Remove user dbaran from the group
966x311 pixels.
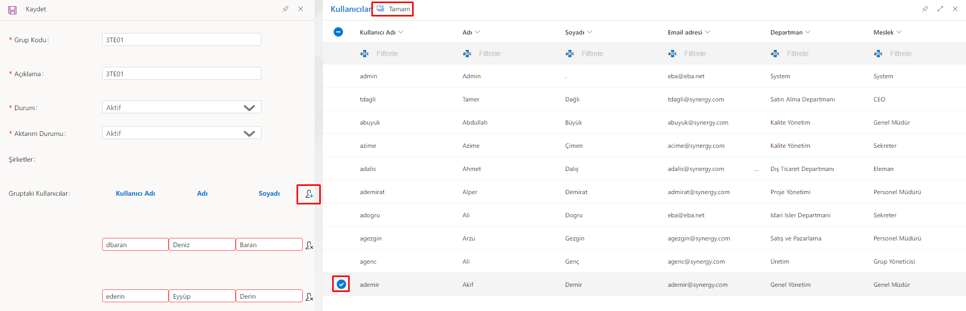pos(309,246)
